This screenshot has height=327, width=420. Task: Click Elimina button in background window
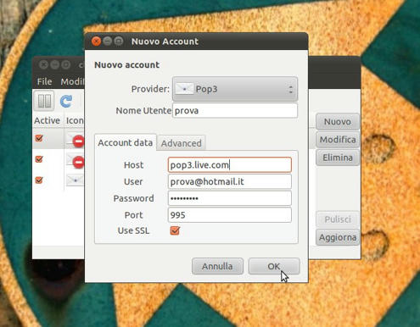pos(338,158)
